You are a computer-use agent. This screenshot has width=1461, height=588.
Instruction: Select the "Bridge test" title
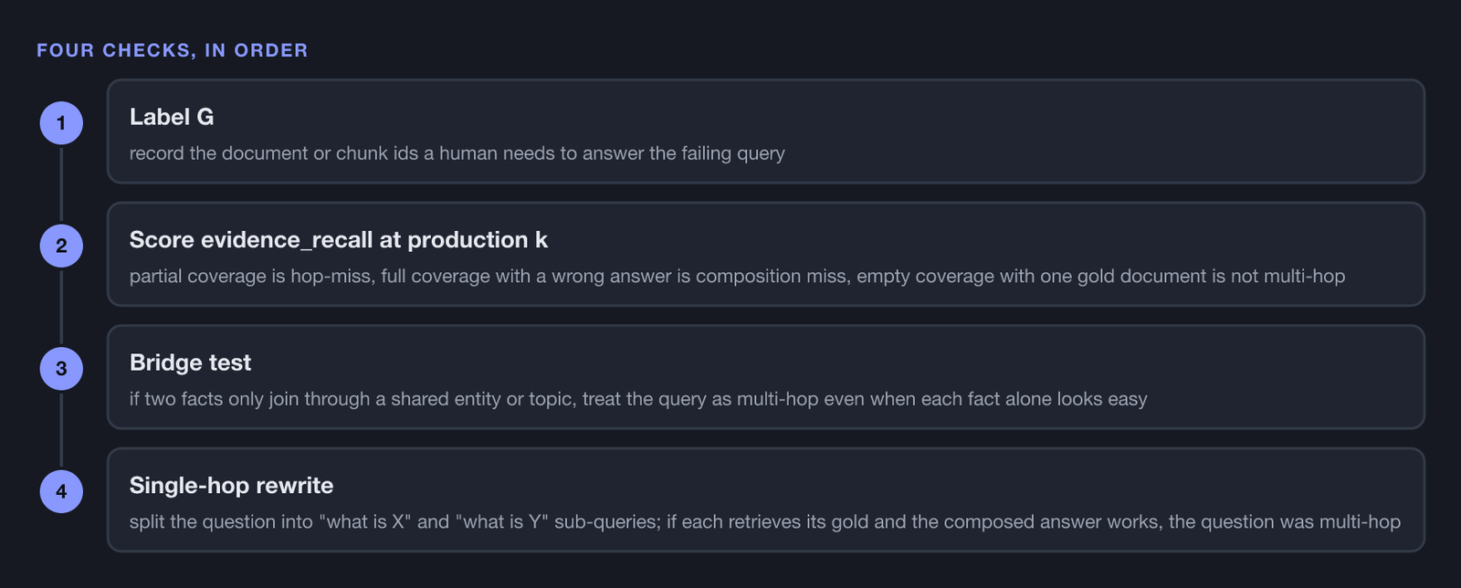coord(190,362)
